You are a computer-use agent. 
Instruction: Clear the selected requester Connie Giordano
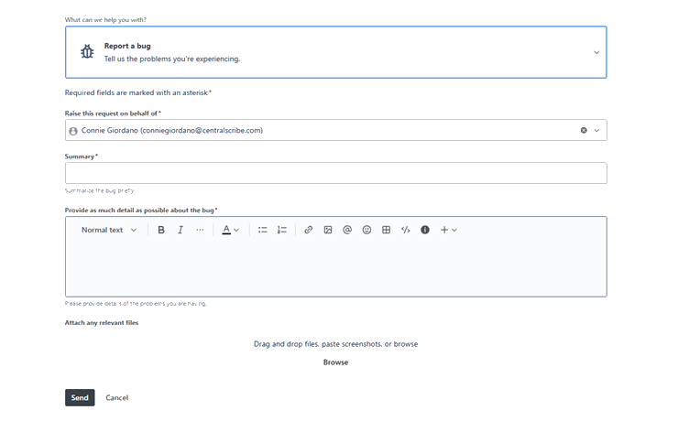point(584,130)
